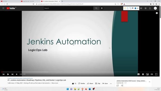Click the browser address bar URL
Viewport: 161px width, 91px height.
[x=61, y=4]
